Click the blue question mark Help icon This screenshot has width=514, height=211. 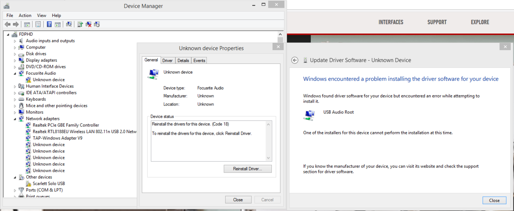(49, 24)
